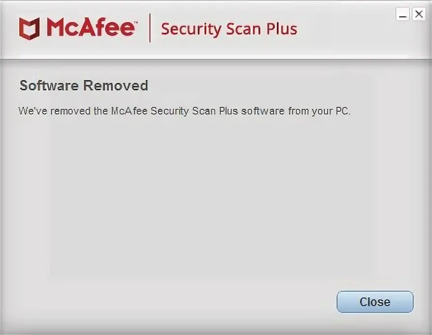
Task: Close the window using the X icon
Action: click(419, 14)
